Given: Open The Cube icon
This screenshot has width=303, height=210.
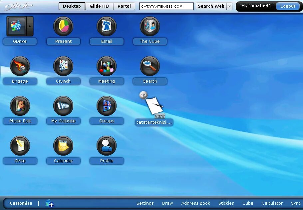Looking at the screenshot, I should (x=150, y=26).
